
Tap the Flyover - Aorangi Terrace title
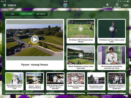tap(35, 65)
